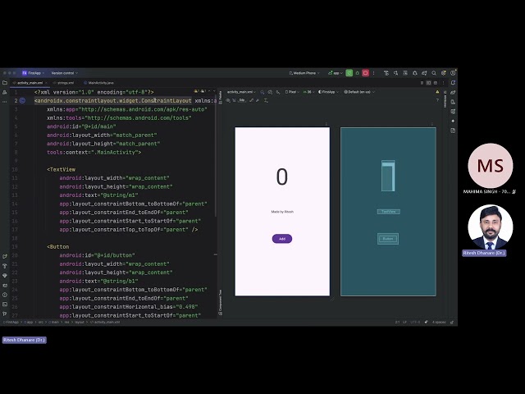
Task: Switch editor to Design-only view mode
Action: click(436, 82)
